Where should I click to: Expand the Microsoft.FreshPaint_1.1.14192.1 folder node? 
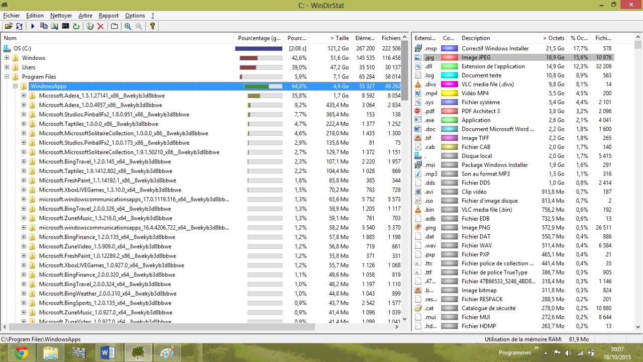click(x=24, y=180)
